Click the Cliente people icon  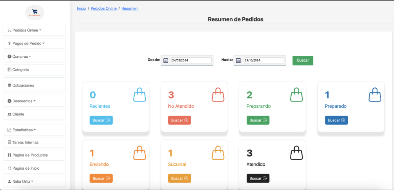point(9,114)
